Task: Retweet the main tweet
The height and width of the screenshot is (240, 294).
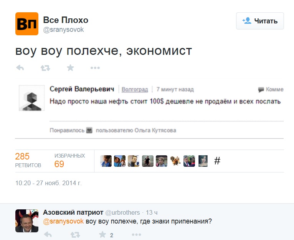Action: pos(45,68)
